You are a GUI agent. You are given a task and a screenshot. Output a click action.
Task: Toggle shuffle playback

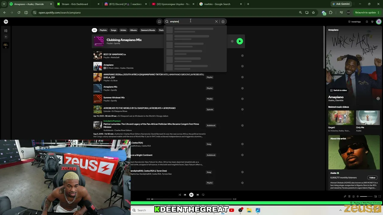click(x=180, y=195)
